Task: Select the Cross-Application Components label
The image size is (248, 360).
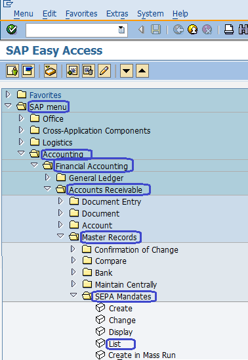Action: click(96, 130)
